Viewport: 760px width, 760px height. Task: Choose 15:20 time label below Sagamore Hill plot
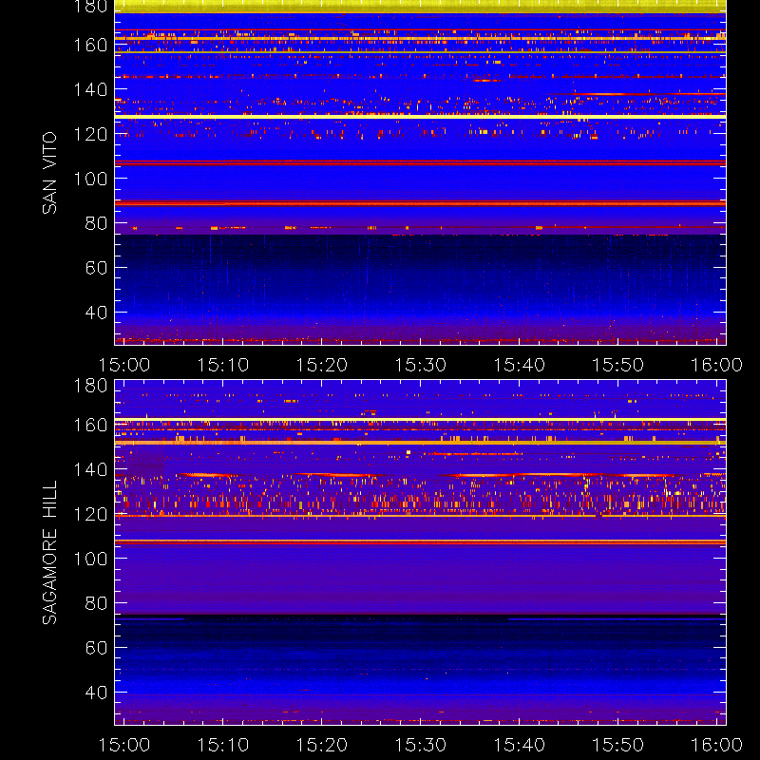coord(322,745)
